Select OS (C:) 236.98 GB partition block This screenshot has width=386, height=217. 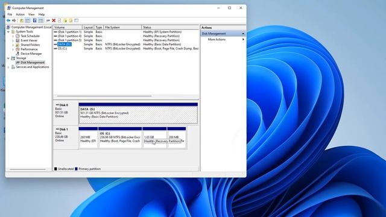pos(120,138)
